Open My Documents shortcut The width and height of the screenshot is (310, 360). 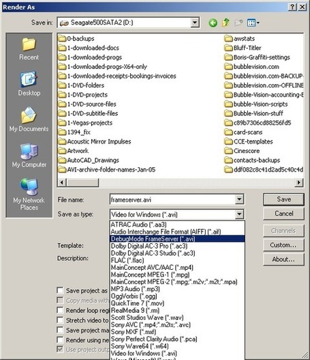click(29, 120)
